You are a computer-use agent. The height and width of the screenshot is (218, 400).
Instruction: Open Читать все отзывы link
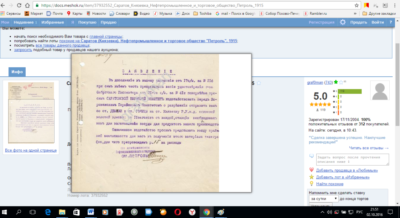369,148
